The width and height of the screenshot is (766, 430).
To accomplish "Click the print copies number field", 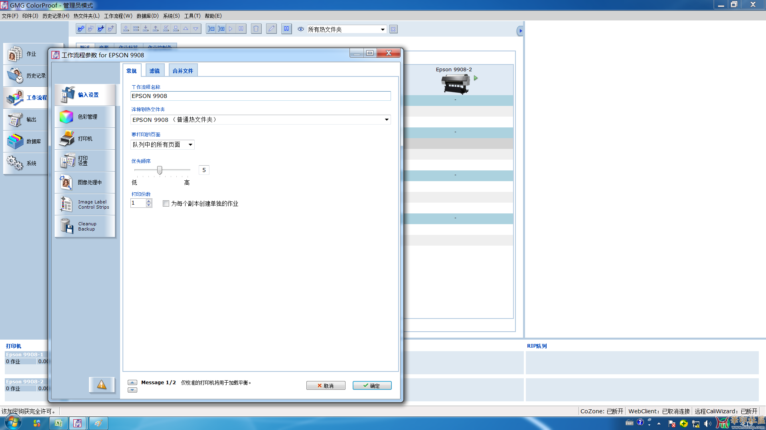I will [x=138, y=203].
